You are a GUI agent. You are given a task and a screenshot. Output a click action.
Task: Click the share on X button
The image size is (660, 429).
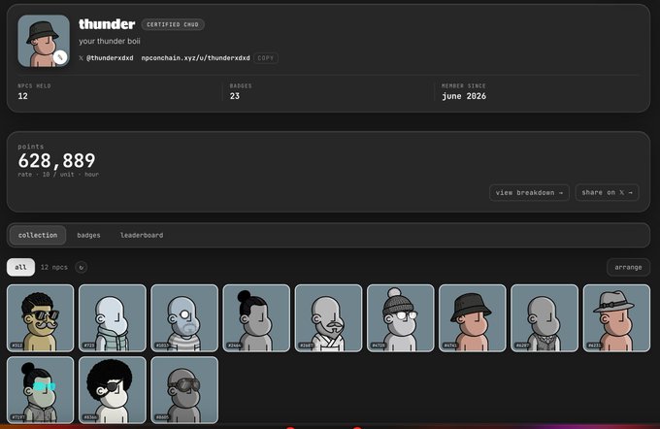click(607, 192)
